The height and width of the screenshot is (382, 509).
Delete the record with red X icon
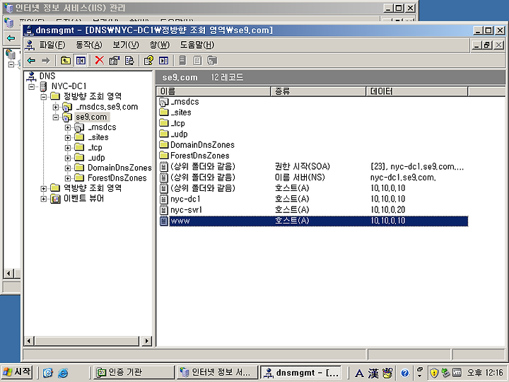pos(100,60)
